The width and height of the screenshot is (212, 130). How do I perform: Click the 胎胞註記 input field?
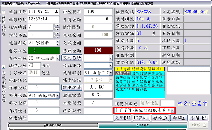pos(44,80)
